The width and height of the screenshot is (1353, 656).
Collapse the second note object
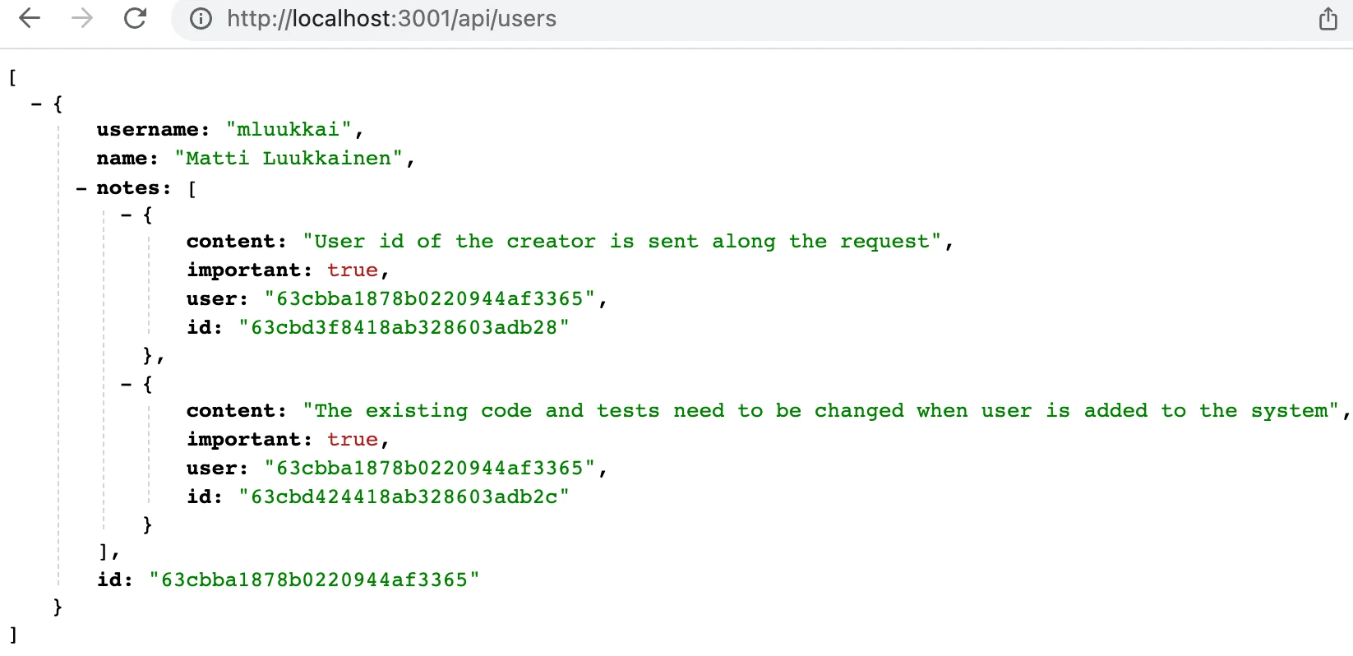[127, 385]
